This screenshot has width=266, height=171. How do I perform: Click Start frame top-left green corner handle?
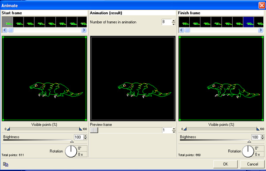point(3,37)
